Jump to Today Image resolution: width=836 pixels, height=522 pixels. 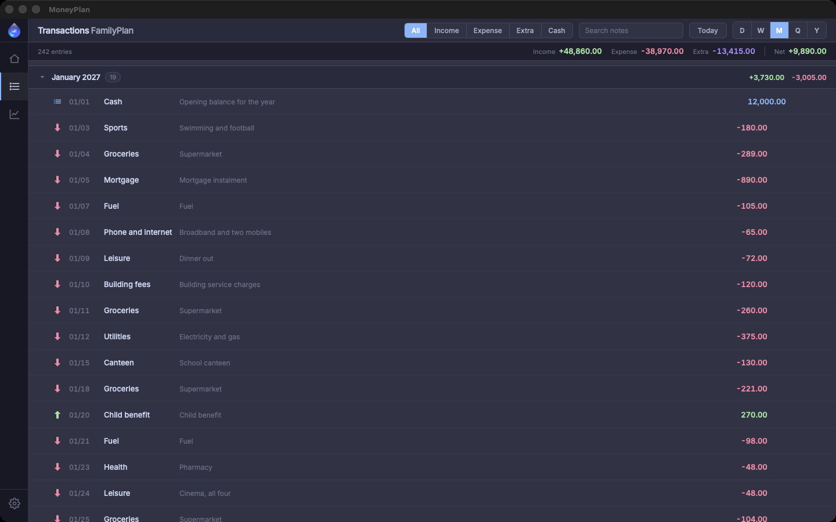pos(708,30)
